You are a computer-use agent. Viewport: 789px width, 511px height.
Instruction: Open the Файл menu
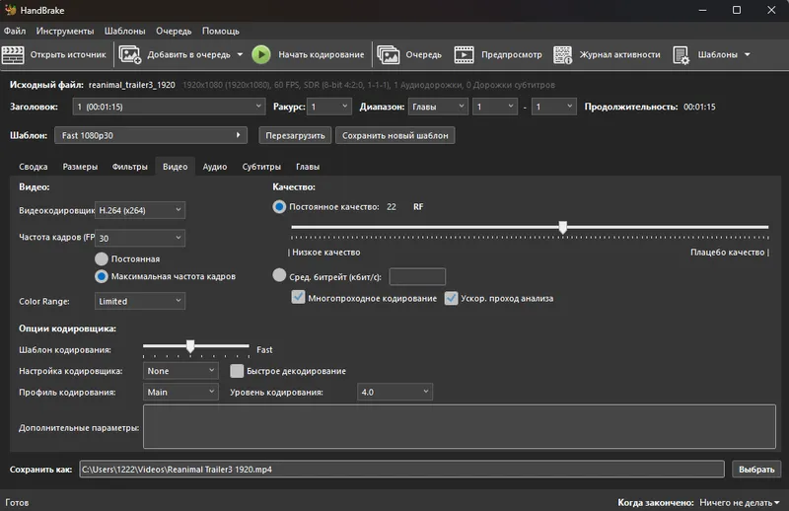[x=15, y=31]
